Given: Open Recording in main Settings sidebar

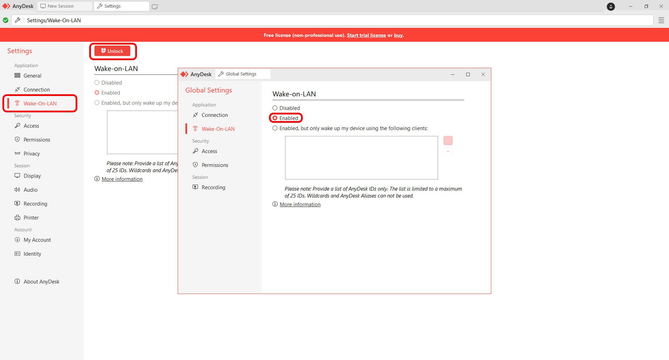Looking at the screenshot, I should click(35, 203).
